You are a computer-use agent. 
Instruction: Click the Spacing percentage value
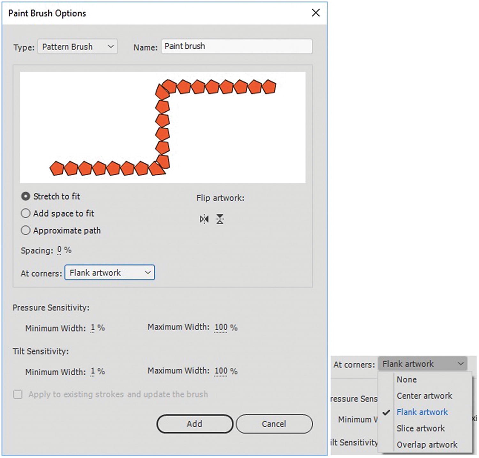pyautogui.click(x=59, y=250)
